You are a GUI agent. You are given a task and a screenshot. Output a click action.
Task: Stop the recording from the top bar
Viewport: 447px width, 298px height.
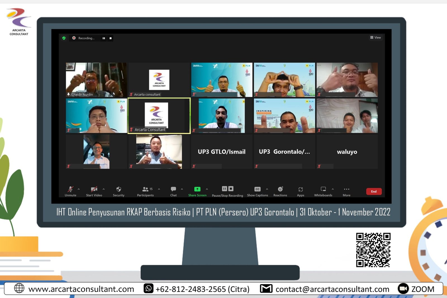click(111, 38)
